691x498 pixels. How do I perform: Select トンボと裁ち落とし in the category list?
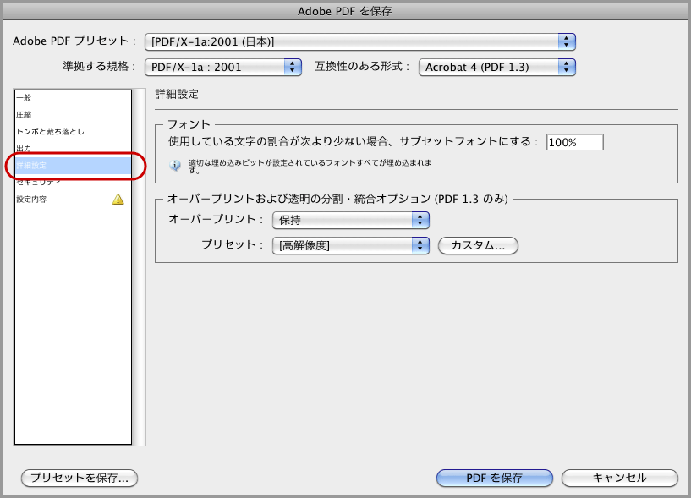tap(73, 131)
